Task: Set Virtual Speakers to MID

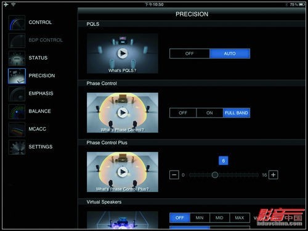Action: point(219,218)
